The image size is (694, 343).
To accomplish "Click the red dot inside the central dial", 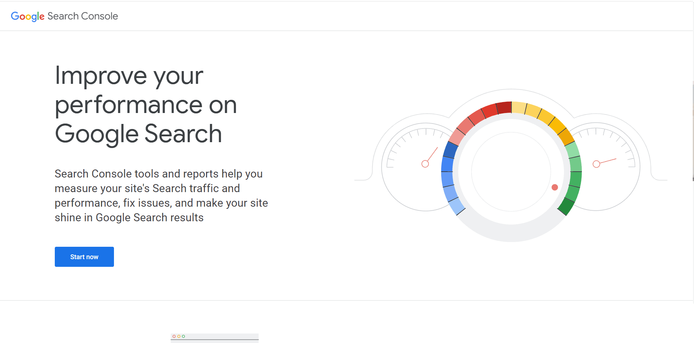I will (554, 187).
